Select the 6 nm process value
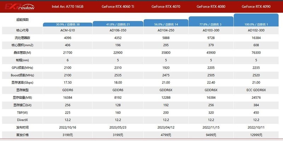The width and height of the screenshot is (283, 141). 68,60
